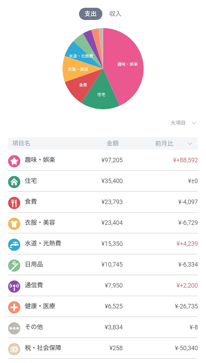Click the 日用品 leaf icon
This screenshot has height=363, width=206.
point(15,265)
